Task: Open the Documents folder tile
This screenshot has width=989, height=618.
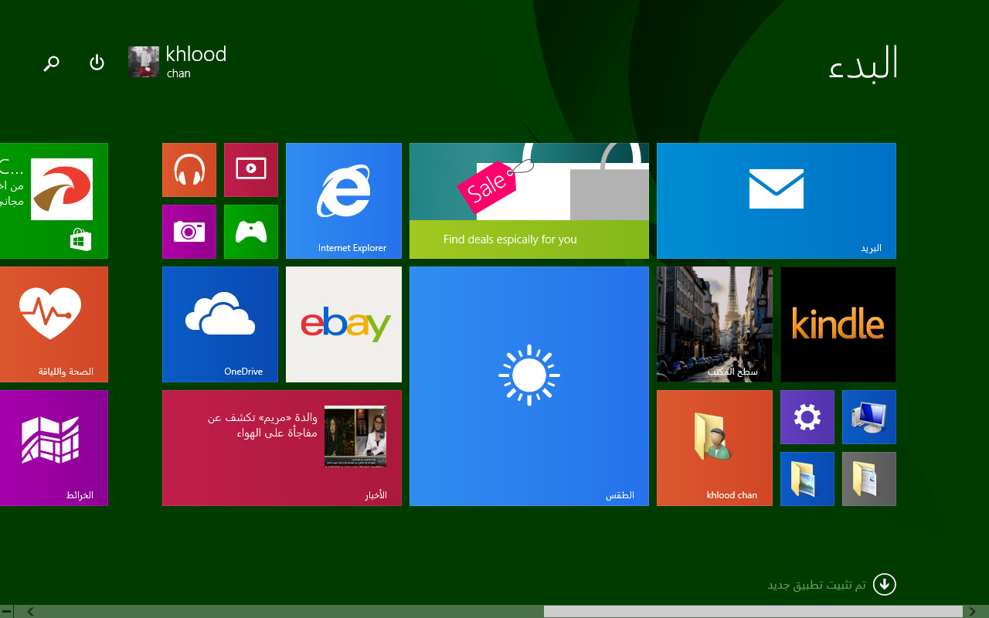Action: pos(869,479)
